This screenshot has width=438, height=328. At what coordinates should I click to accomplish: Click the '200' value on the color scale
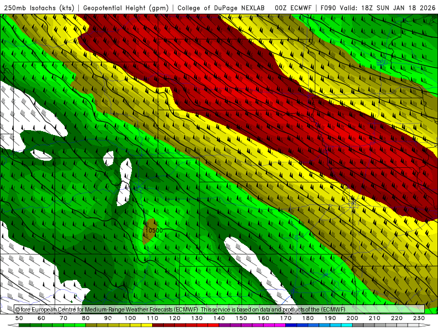click(x=352, y=318)
